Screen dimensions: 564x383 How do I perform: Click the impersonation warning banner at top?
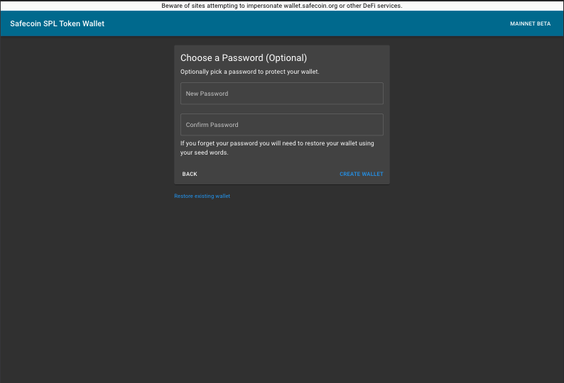pyautogui.click(x=281, y=6)
